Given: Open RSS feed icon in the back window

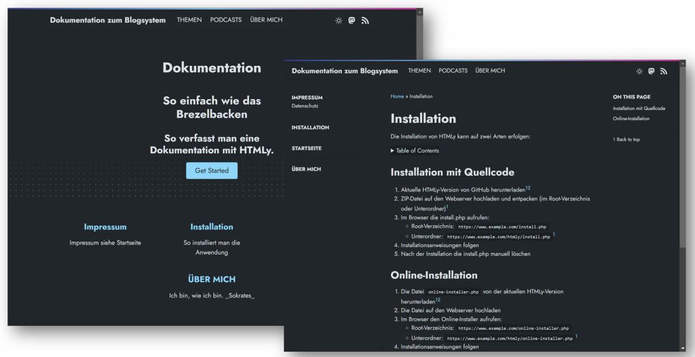Looking at the screenshot, I should click(364, 20).
